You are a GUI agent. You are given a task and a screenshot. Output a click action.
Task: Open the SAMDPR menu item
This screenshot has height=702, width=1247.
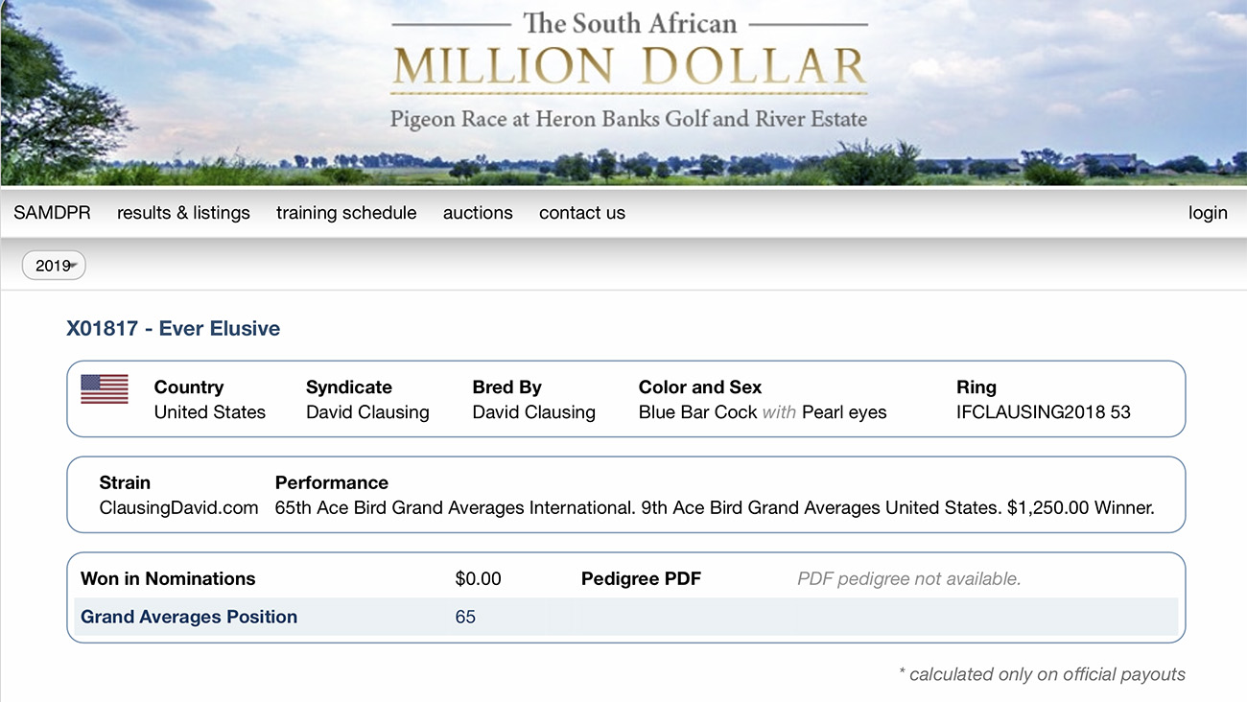pos(52,213)
